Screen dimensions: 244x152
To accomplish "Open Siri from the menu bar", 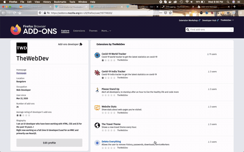I will (x=234, y=2).
